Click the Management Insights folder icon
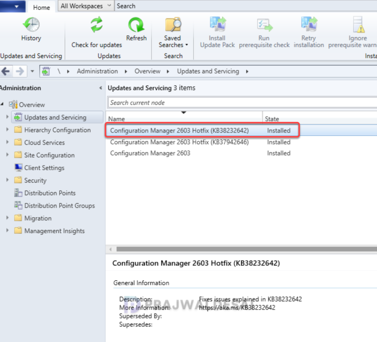This screenshot has width=377, height=342. pyautogui.click(x=18, y=230)
